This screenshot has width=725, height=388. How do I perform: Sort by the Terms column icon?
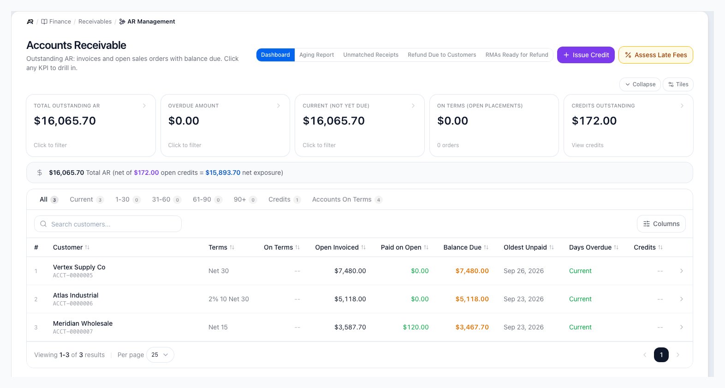[232, 248]
